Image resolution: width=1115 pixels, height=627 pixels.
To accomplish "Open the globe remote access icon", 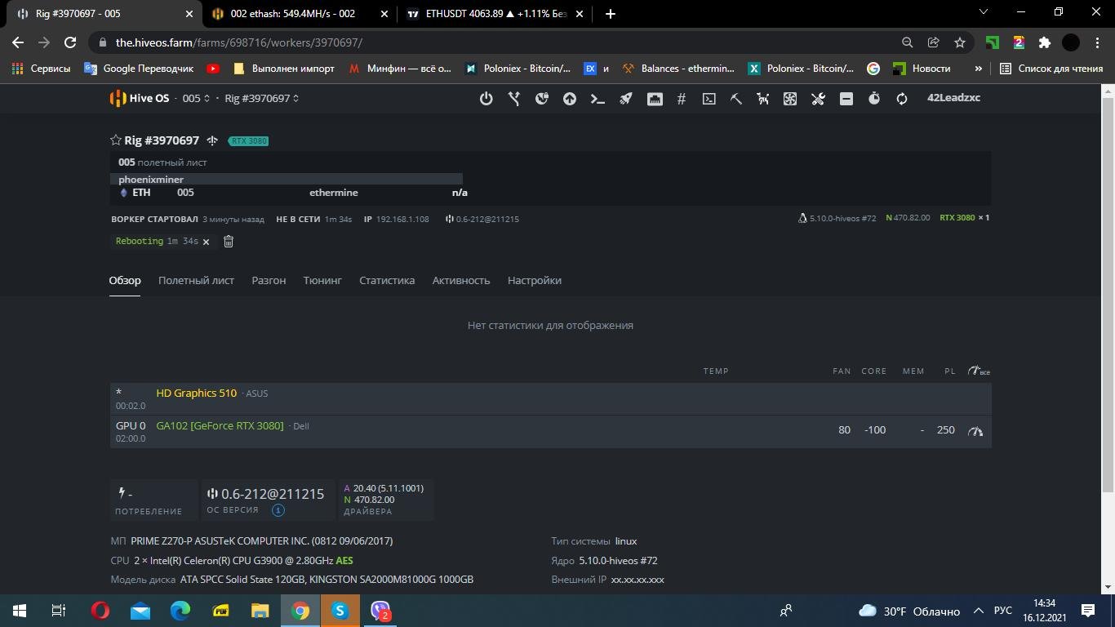I will pyautogui.click(x=542, y=98).
